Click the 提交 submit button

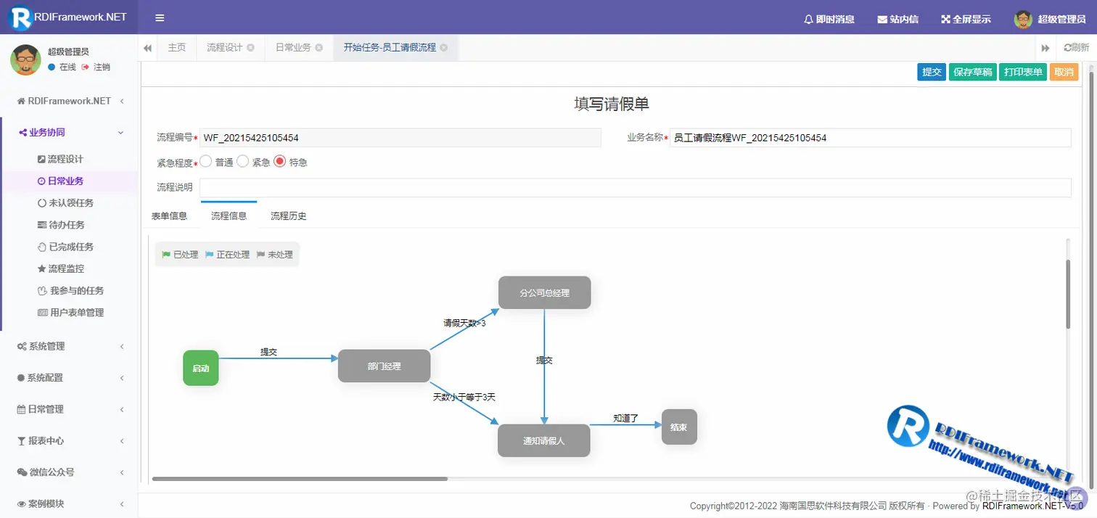tap(931, 72)
